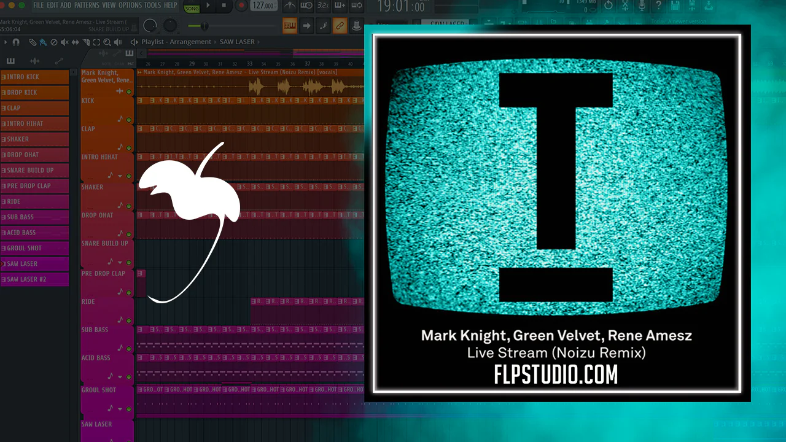Open the EDIT menu

(x=52, y=6)
